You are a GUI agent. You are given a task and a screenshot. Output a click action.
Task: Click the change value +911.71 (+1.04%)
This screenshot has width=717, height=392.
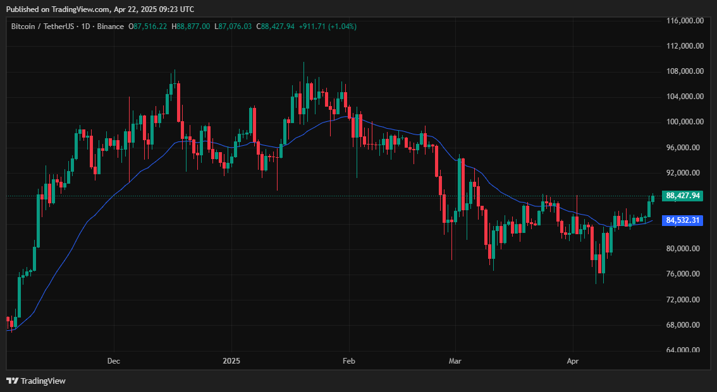(x=328, y=27)
